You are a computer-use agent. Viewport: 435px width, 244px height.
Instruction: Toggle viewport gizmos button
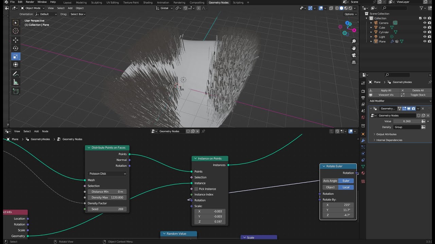tap(310, 8)
